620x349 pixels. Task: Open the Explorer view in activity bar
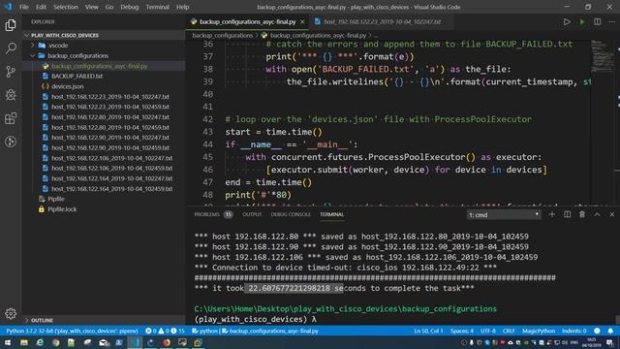pos(11,25)
